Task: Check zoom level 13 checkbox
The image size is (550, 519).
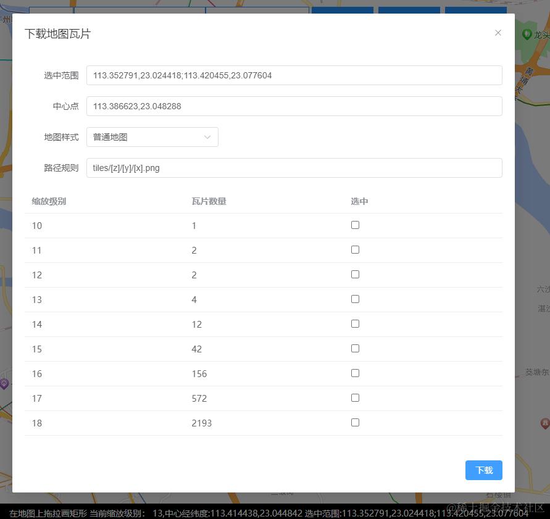Action: 355,299
